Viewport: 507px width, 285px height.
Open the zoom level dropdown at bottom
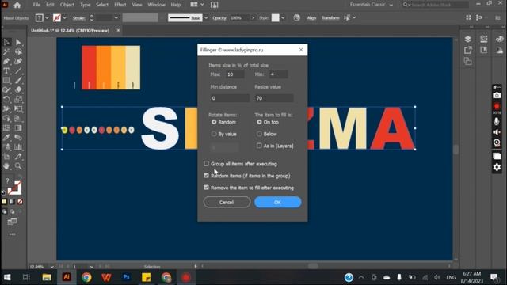click(51, 267)
